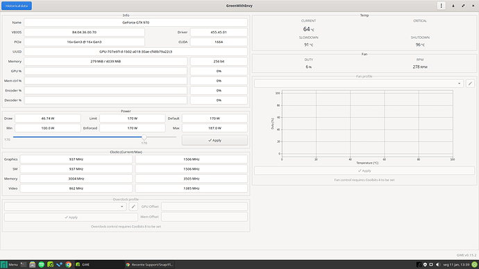This screenshot has height=269, width=479.
Task: Apply the power limit setting
Action: point(215,140)
